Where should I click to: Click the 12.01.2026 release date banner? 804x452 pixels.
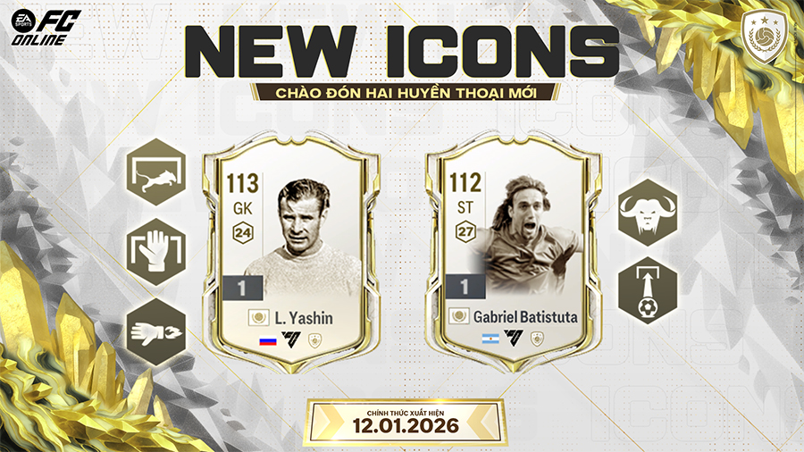click(405, 423)
